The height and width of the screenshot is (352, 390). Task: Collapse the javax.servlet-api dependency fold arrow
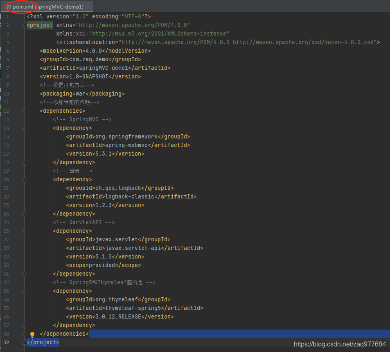coord(24,231)
